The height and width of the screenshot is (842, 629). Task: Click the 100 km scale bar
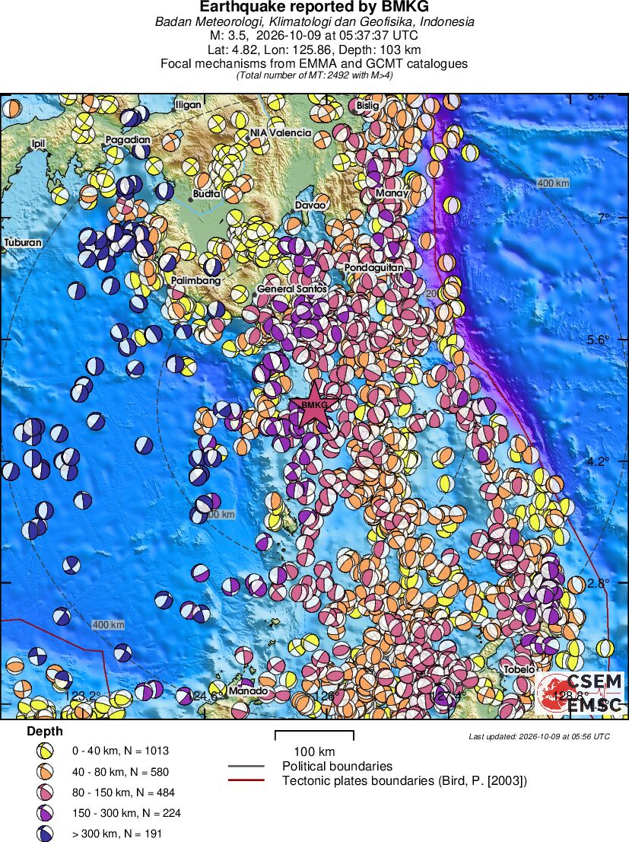[314, 735]
